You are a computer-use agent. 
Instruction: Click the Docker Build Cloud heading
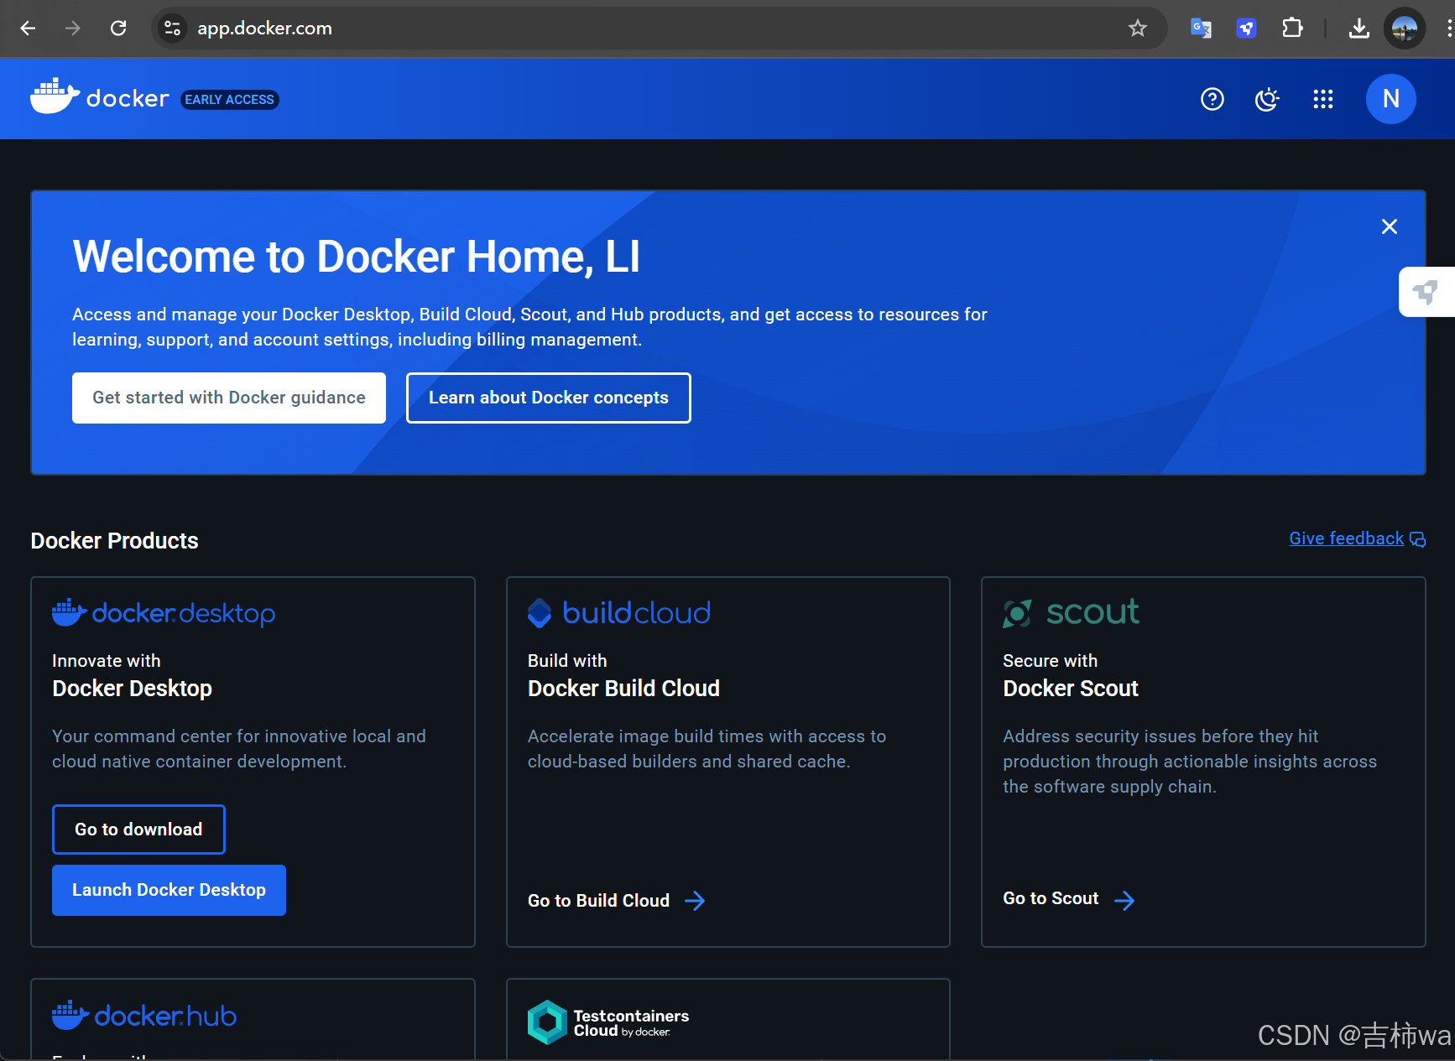point(623,689)
